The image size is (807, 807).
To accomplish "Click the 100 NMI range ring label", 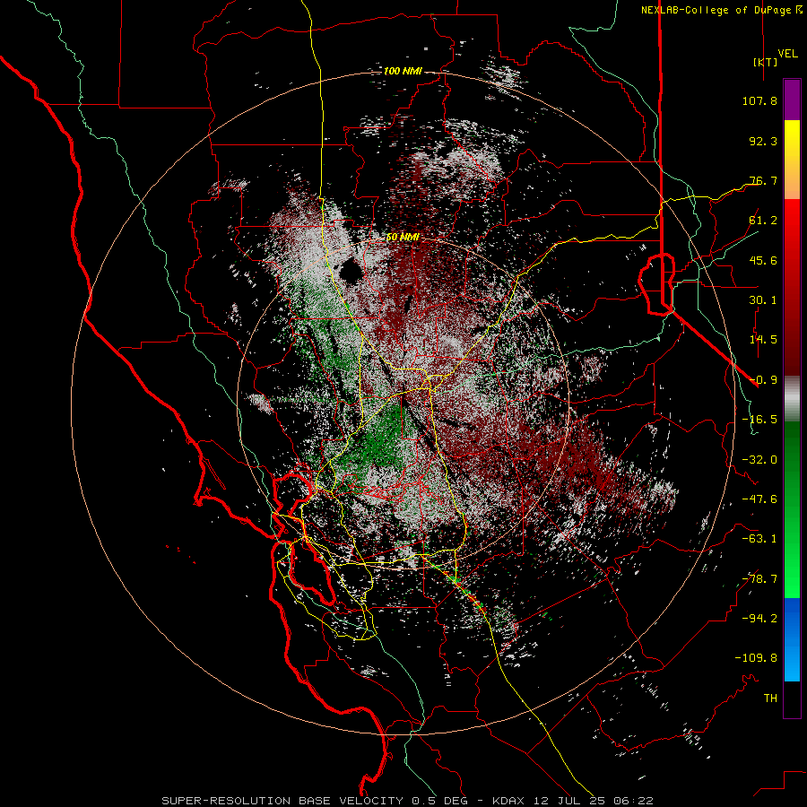I will (x=403, y=71).
